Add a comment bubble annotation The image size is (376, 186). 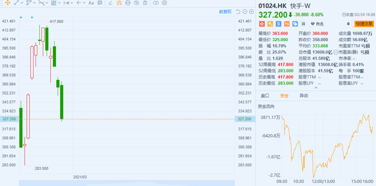[100, 3]
